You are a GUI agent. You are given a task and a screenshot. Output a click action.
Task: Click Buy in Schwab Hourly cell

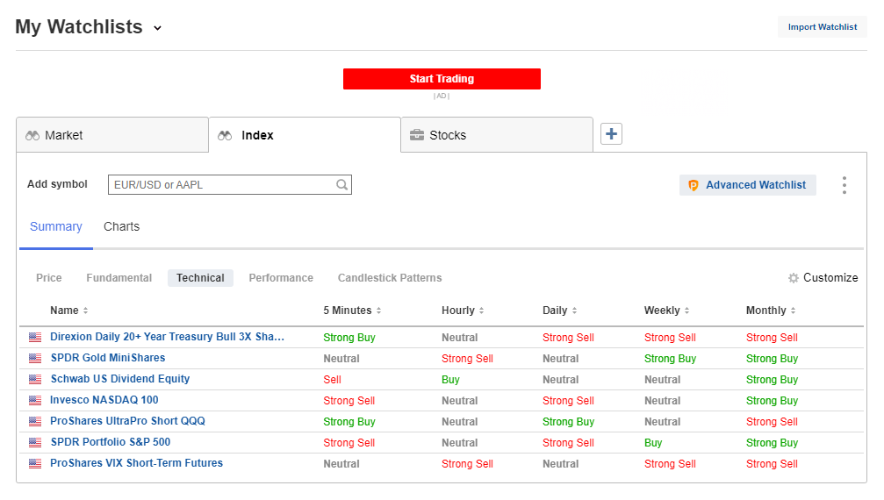450,380
